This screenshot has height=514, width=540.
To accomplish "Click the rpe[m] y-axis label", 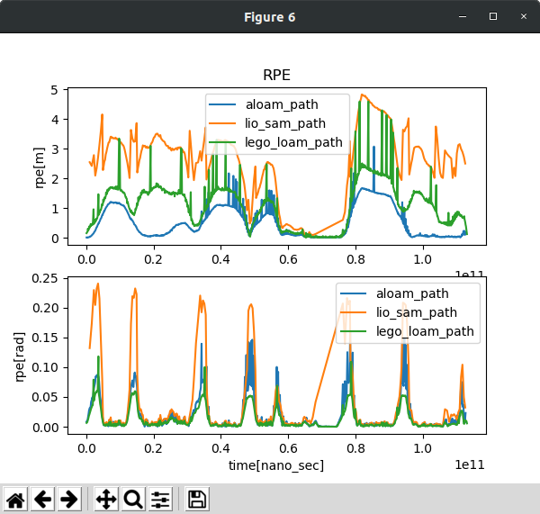I will 40,167.
